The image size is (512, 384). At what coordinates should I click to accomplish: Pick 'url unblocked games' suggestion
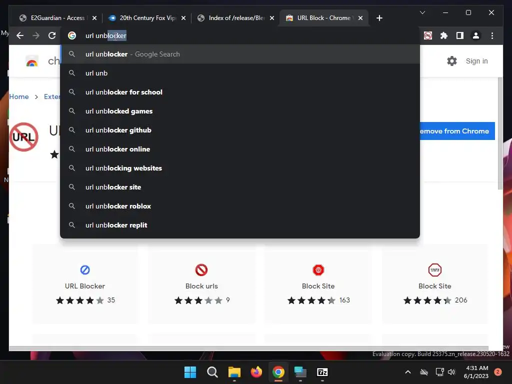[x=240, y=111]
